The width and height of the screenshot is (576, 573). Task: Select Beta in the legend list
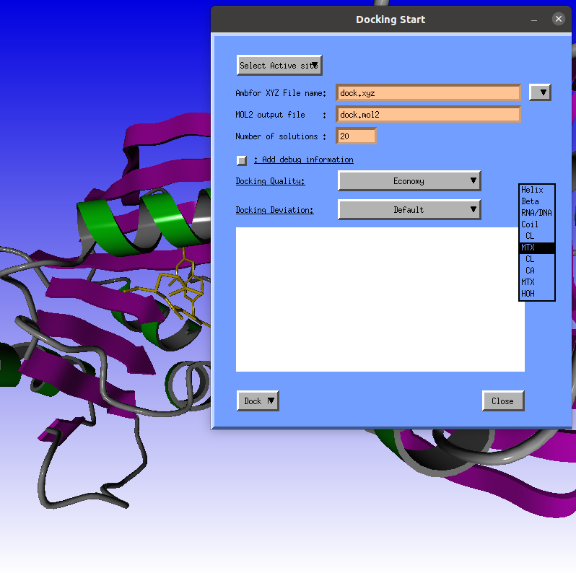(530, 201)
